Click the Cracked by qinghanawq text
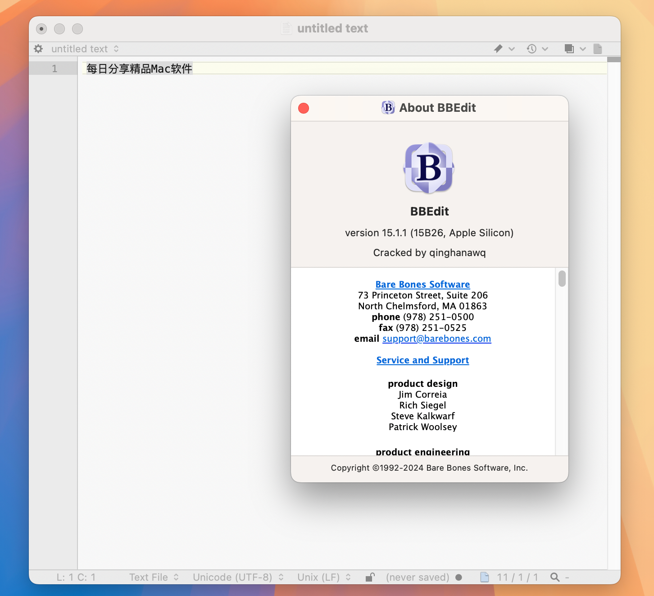Image resolution: width=654 pixels, height=596 pixels. pos(429,252)
